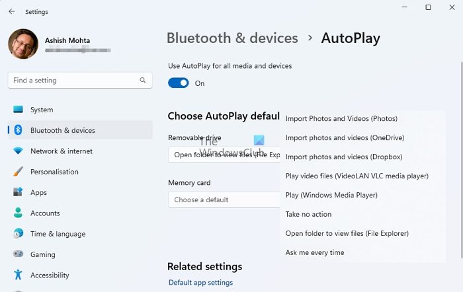Select Play (Windows Media Player) option

[331, 195]
